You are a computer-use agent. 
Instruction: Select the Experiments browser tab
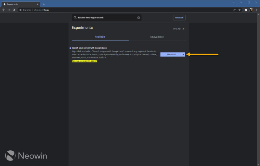[x=21, y=4]
